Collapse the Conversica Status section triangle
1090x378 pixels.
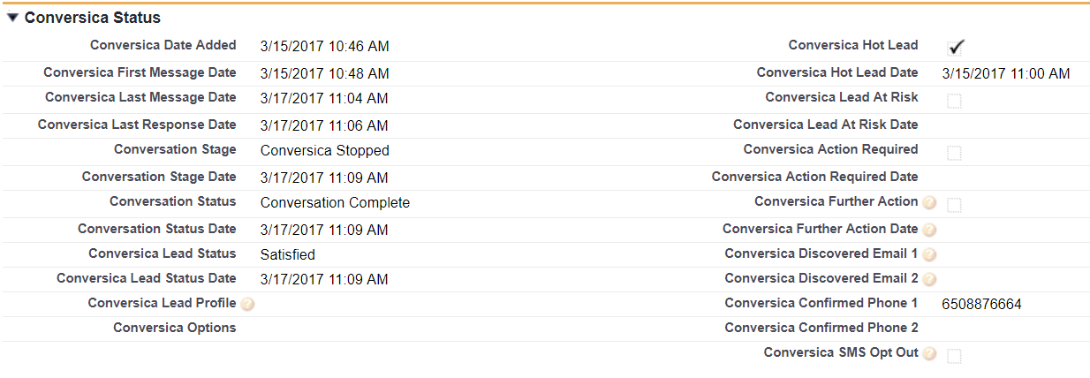pos(12,18)
